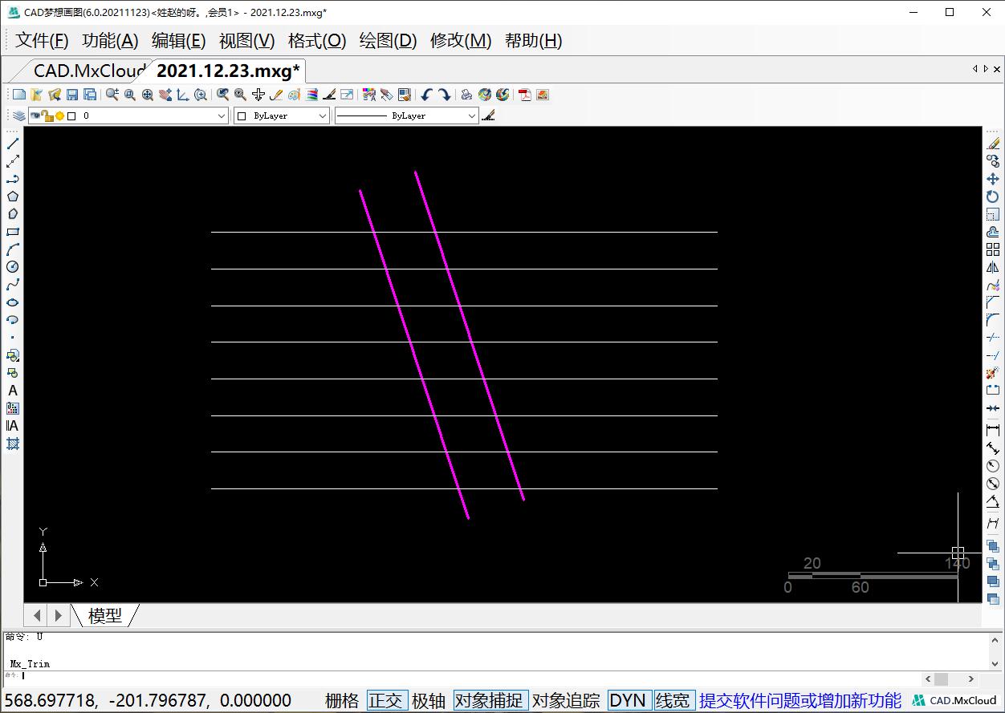1005x713 pixels.
Task: Click the Save file icon
Action: pos(71,94)
